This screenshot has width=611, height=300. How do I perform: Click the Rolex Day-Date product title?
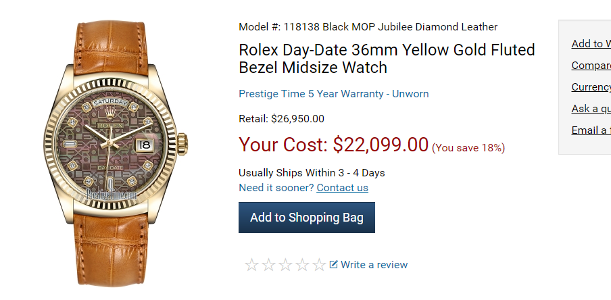pyautogui.click(x=386, y=59)
